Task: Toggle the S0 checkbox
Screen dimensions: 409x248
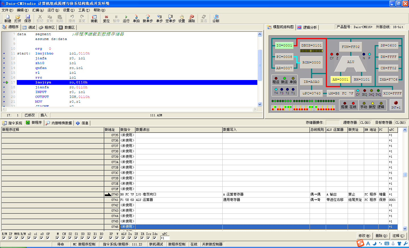Action: (82, 238)
